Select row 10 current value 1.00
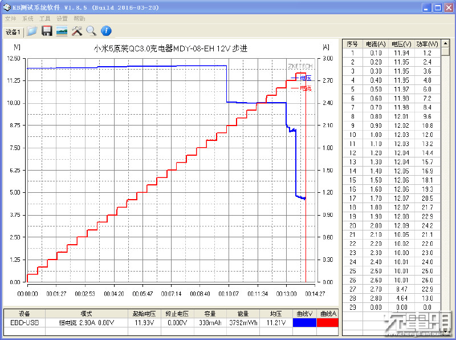The width and height of the screenshot is (456, 340). [x=376, y=135]
